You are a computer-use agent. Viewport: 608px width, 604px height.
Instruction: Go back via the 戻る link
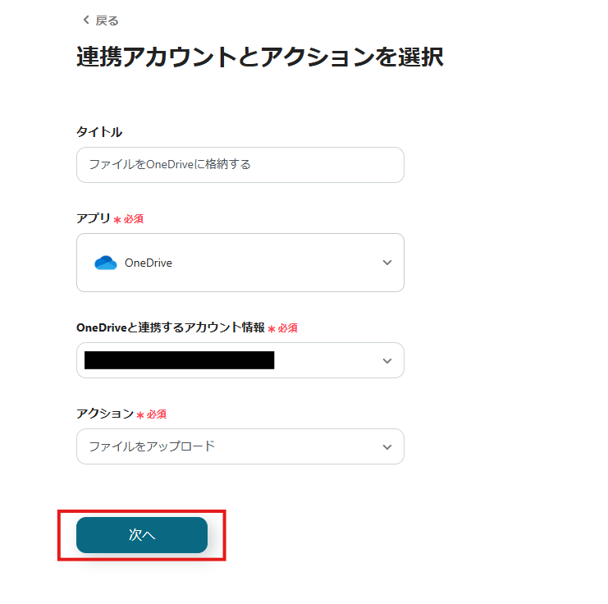(x=107, y=21)
